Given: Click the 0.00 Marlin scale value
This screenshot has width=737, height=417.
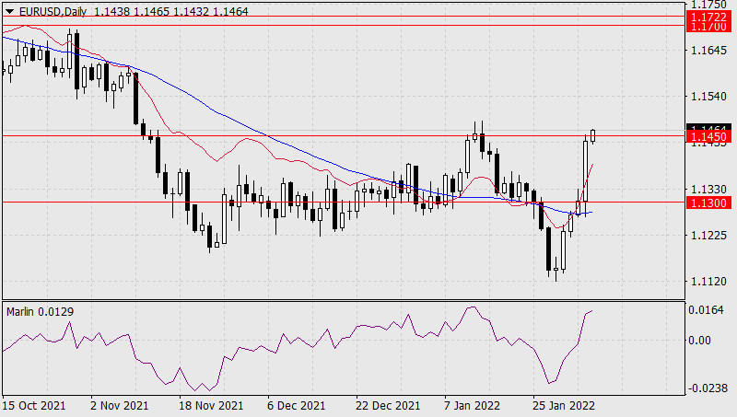Looking at the screenshot, I should [699, 340].
